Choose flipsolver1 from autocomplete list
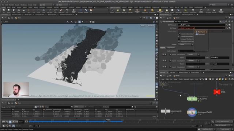 click(x=201, y=34)
